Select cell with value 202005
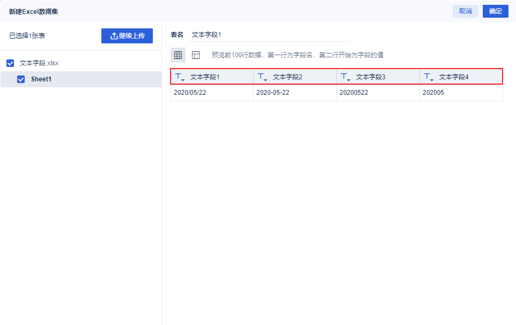Viewport: 516px width, 325px height. pos(461,93)
